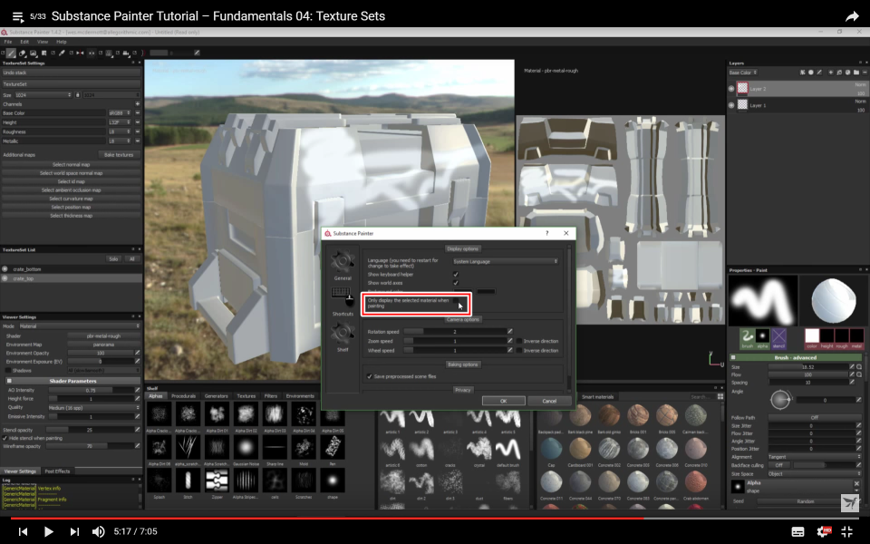Add a fill layer in Layers panel

[839, 73]
